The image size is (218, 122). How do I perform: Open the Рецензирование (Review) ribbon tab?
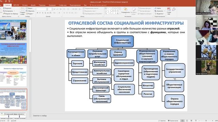[75, 5]
